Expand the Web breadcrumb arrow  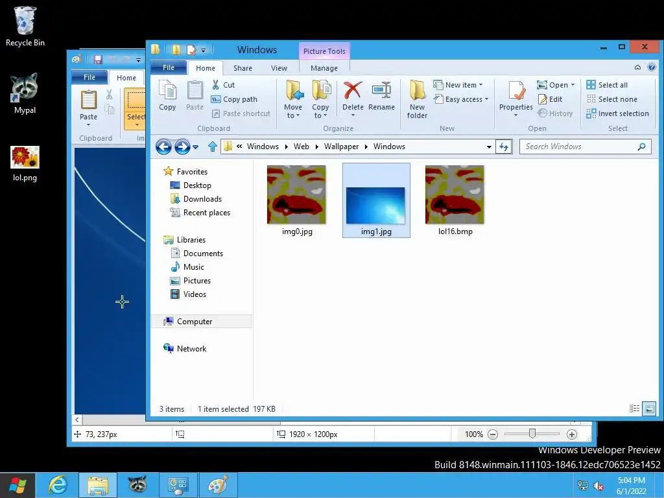tap(316, 147)
